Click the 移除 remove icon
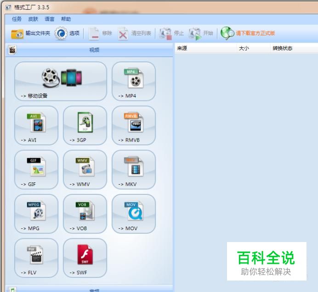 pos(94,33)
